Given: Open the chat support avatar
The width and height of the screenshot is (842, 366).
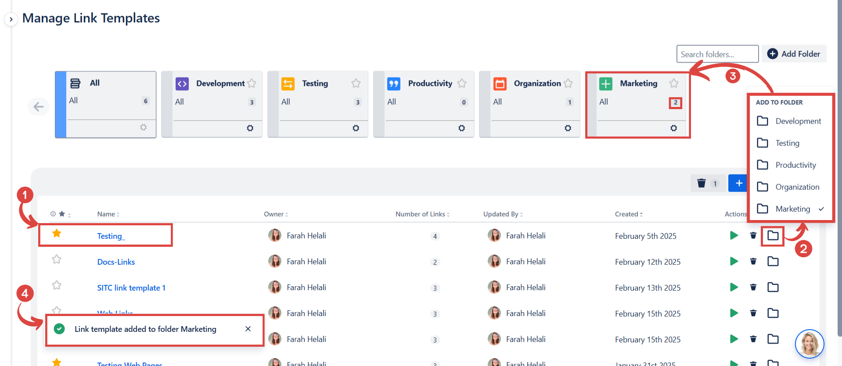Looking at the screenshot, I should 809,344.
